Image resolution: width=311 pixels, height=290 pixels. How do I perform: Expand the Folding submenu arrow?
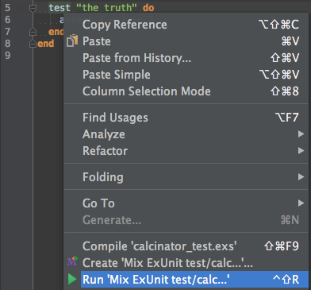coord(301,176)
